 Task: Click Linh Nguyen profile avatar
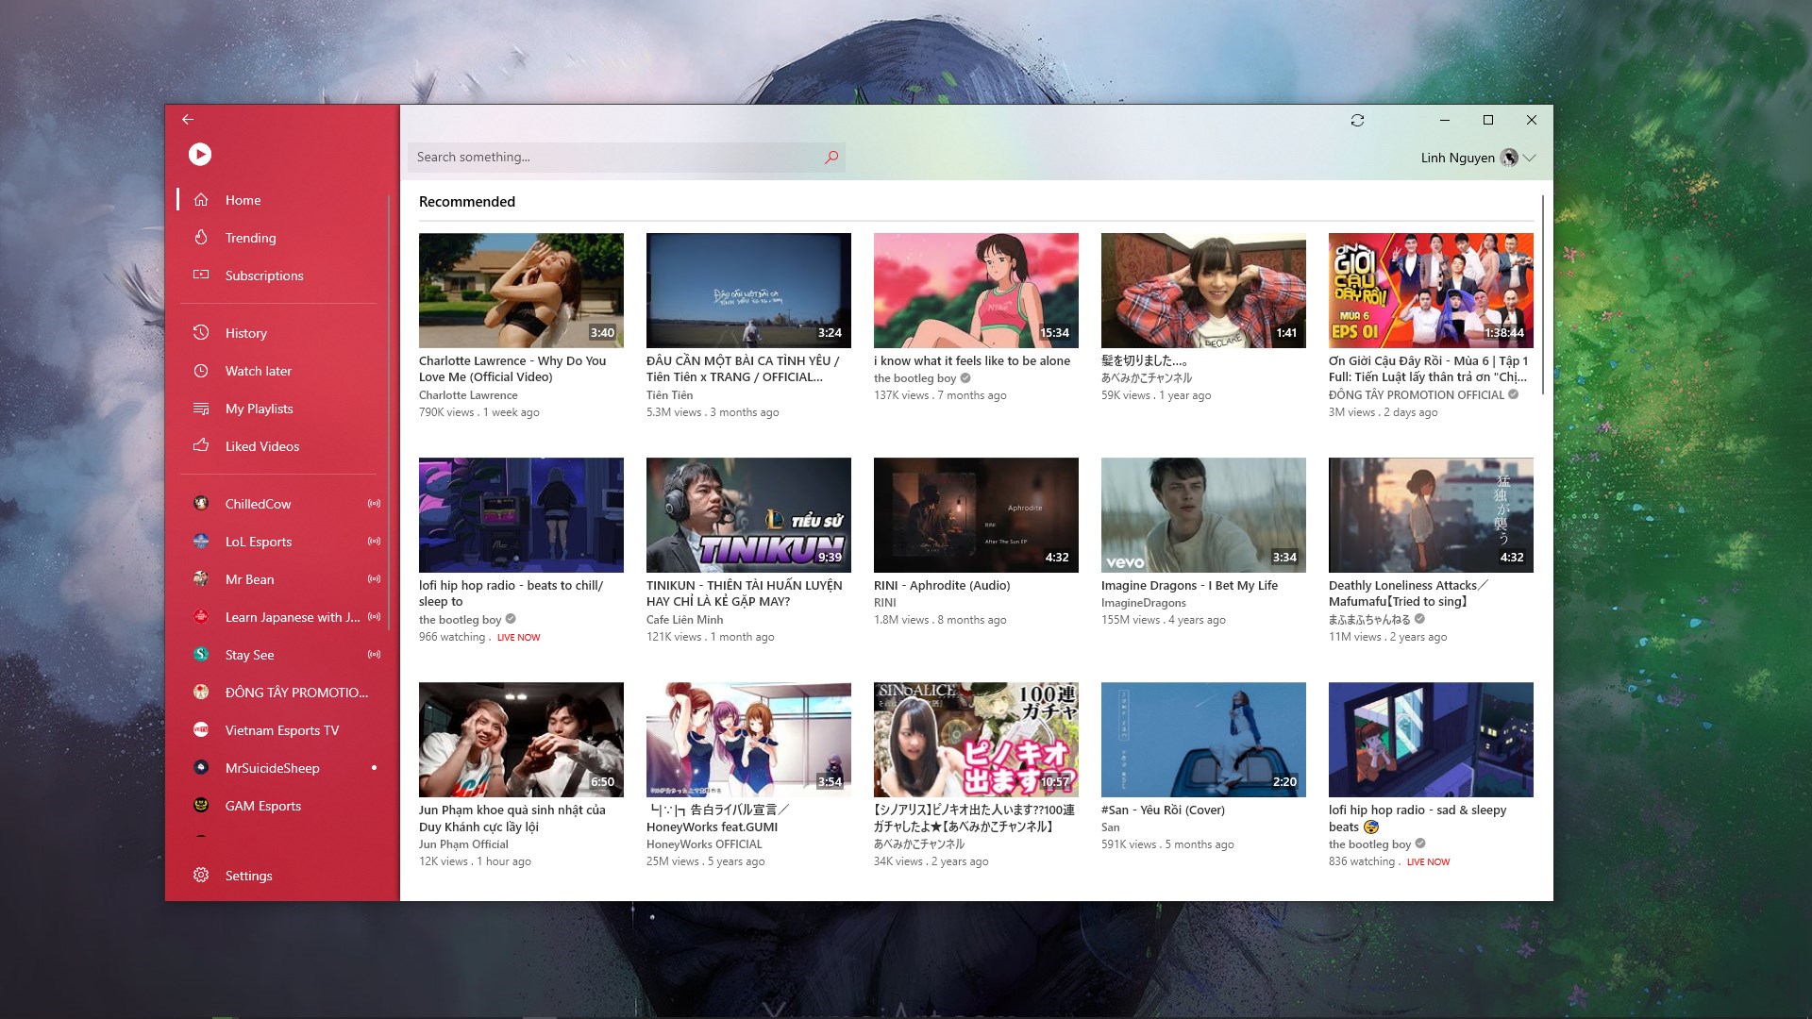[1508, 158]
